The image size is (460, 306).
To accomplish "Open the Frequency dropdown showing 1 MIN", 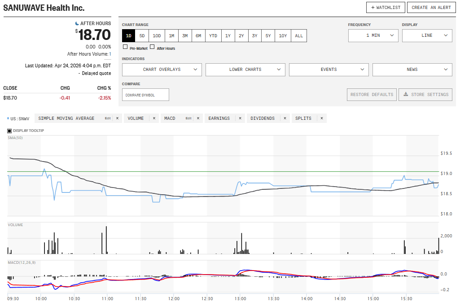I will (373, 35).
